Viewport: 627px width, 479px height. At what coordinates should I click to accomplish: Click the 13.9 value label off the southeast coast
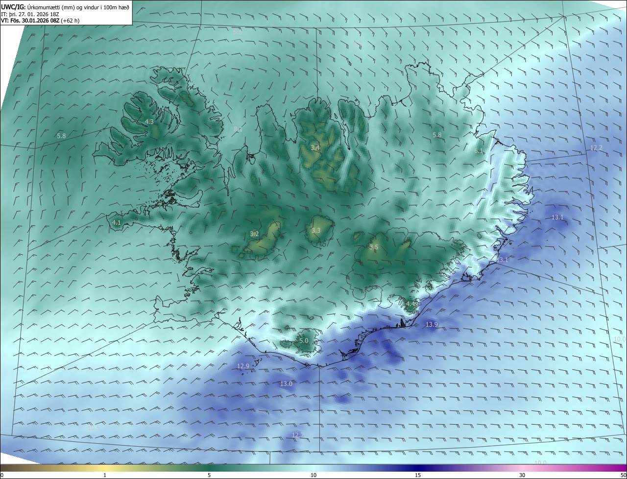[432, 324]
